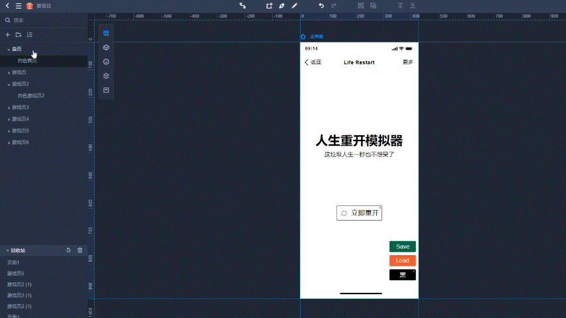
Task: Click the green Save button
Action: [x=403, y=246]
